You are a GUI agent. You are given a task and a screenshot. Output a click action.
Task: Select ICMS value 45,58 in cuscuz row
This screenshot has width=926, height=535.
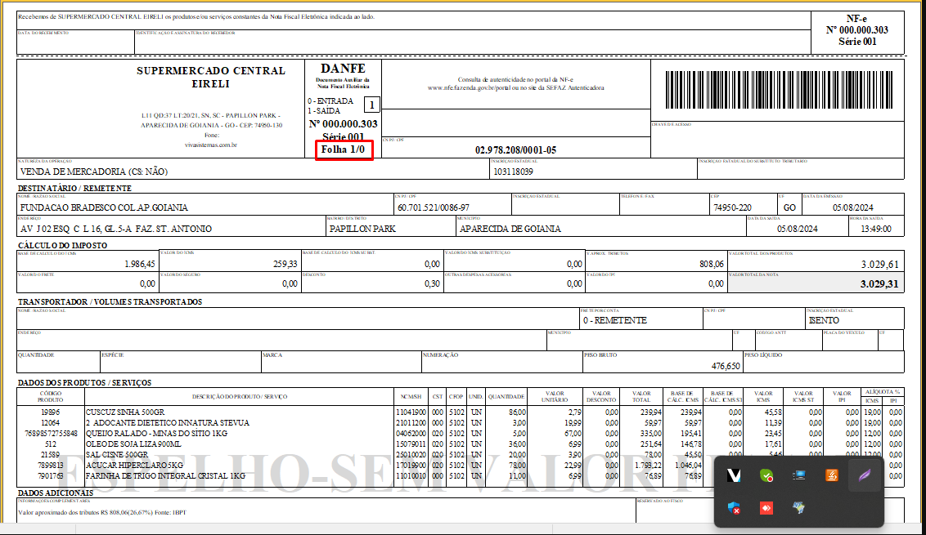[772, 412]
